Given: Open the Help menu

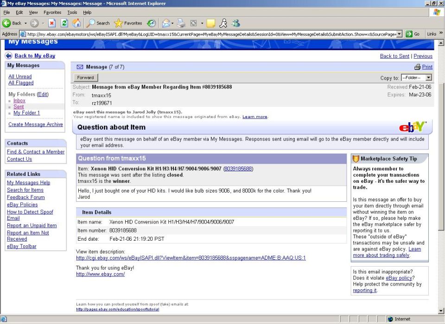Looking at the screenshot, I should 87,12.
